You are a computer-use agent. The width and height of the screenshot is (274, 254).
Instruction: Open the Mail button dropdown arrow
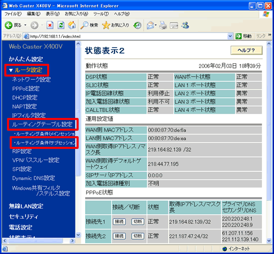pyautogui.click(x=156, y=25)
